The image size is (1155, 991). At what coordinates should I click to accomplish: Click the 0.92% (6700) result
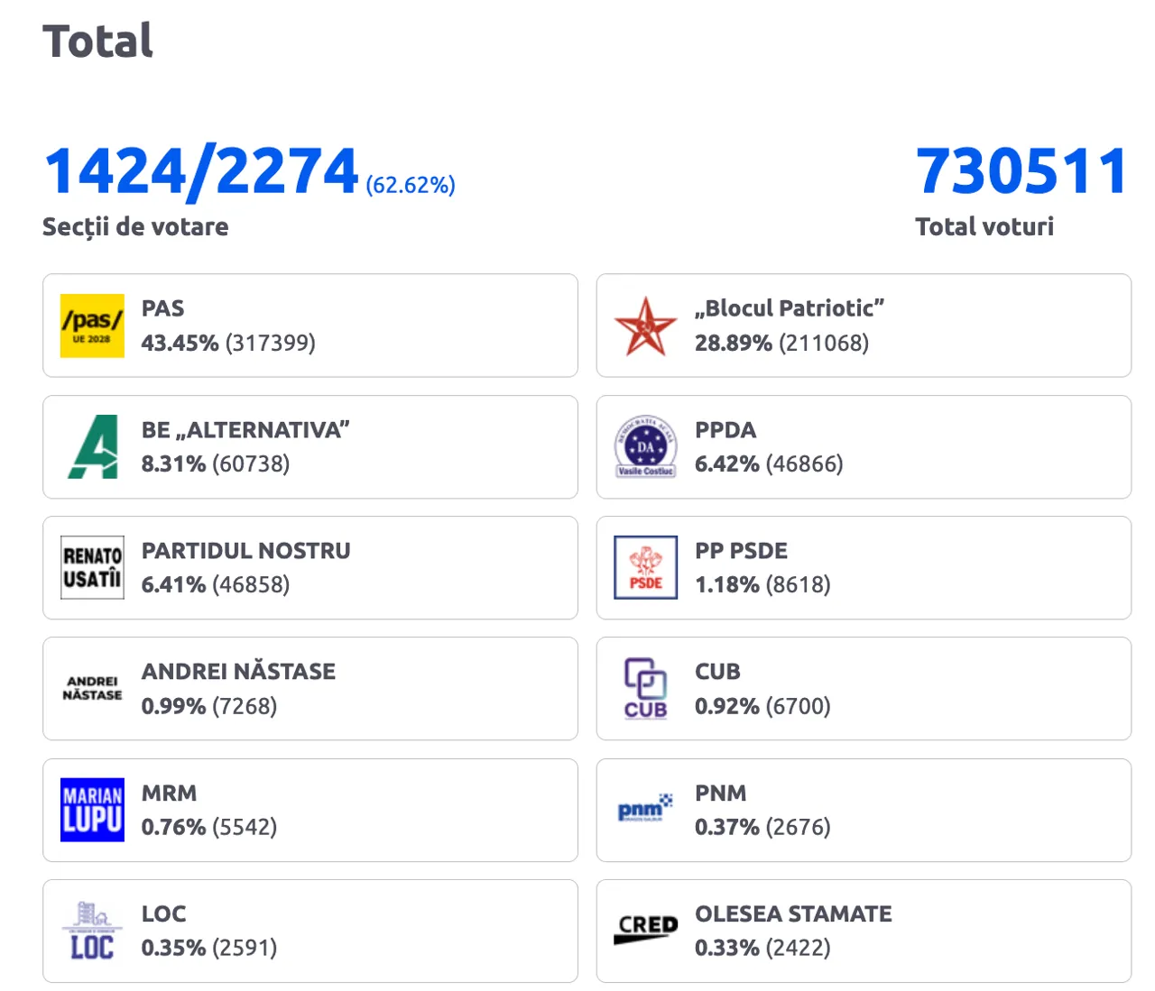(x=762, y=706)
